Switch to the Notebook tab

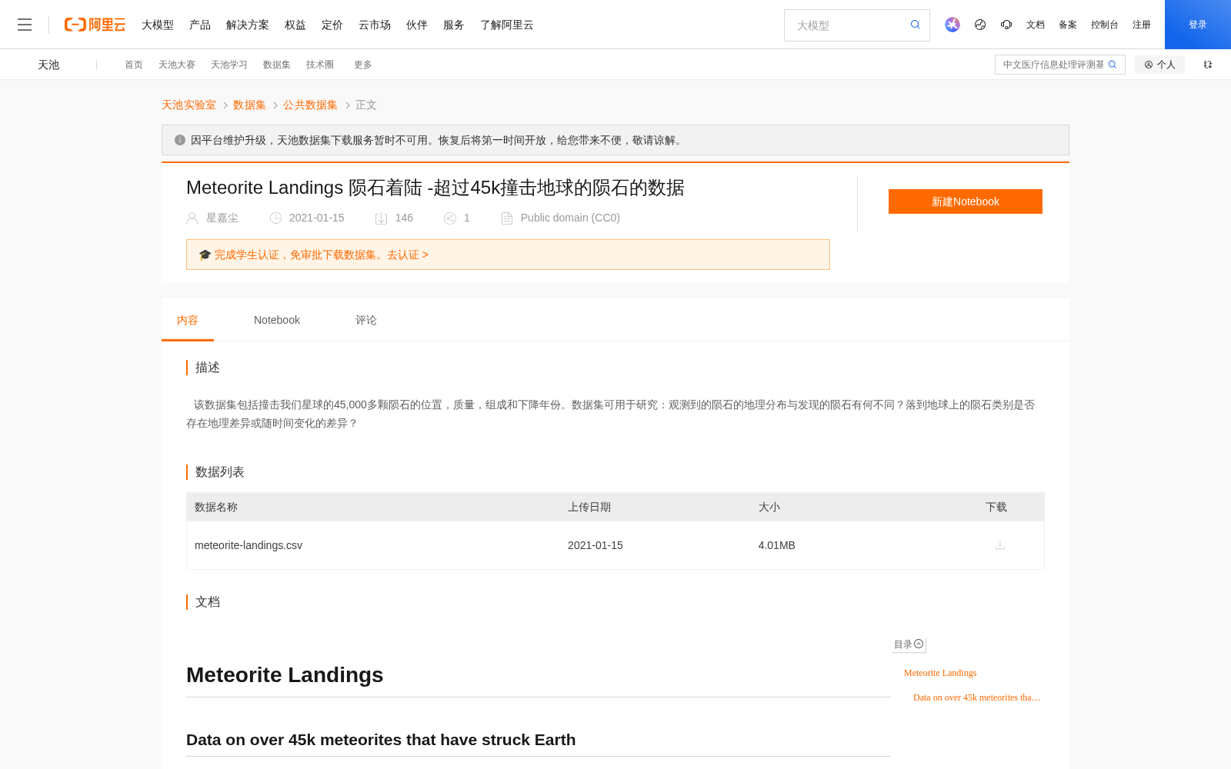[x=277, y=320]
